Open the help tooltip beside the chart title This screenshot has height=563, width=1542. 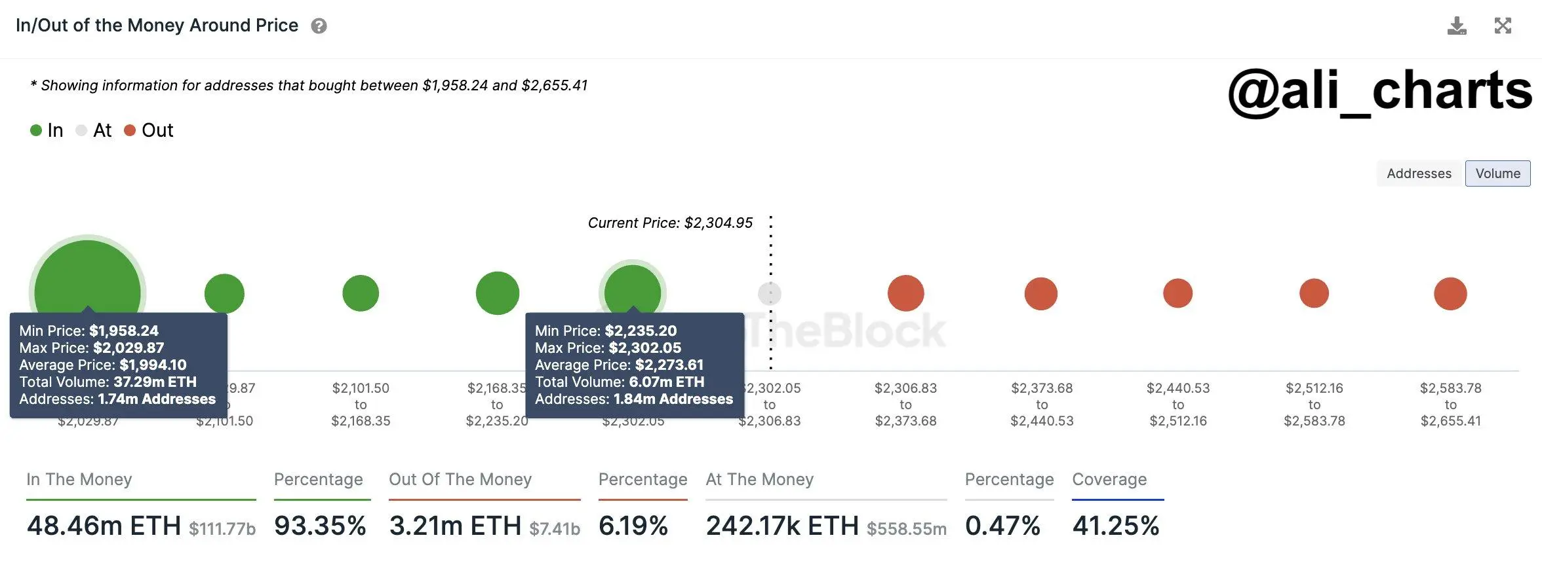[319, 26]
